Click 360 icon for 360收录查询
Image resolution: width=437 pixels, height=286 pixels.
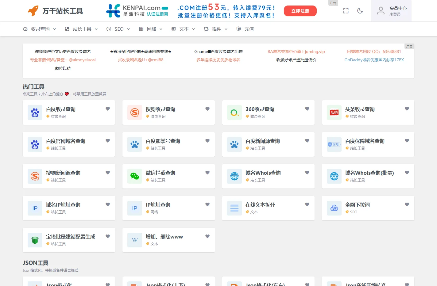click(x=234, y=112)
